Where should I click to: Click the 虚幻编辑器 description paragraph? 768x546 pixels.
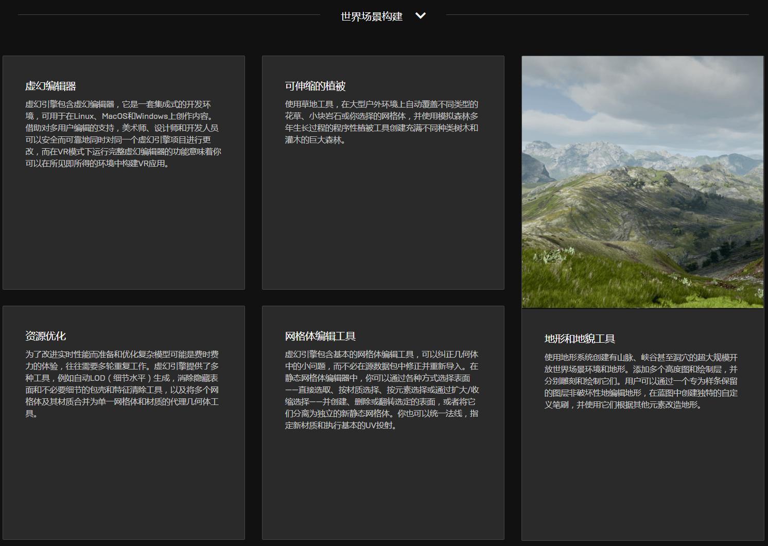(x=124, y=134)
